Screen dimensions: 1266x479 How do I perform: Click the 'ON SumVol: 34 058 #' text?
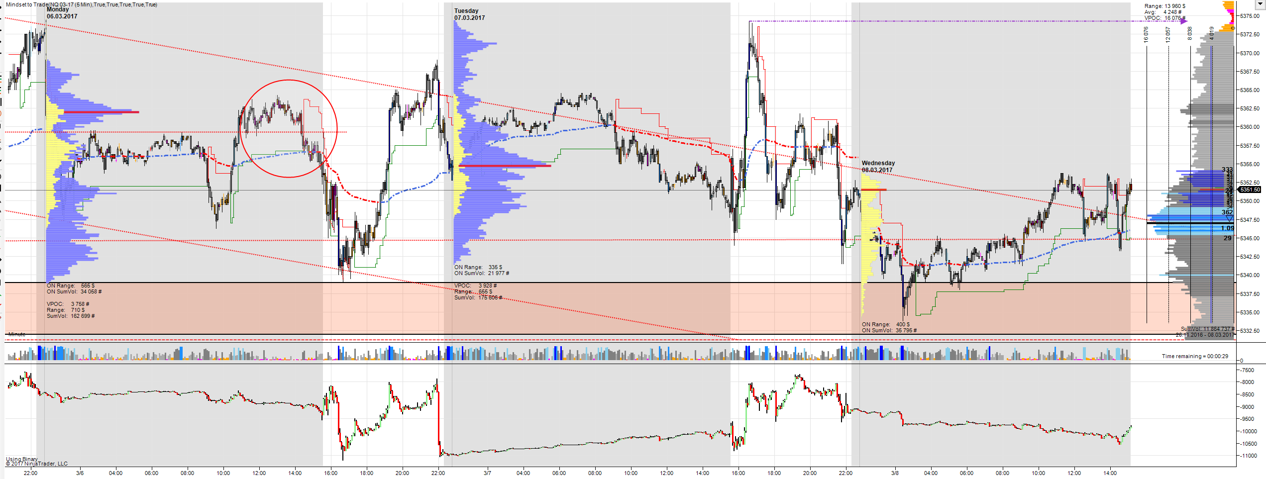74,291
